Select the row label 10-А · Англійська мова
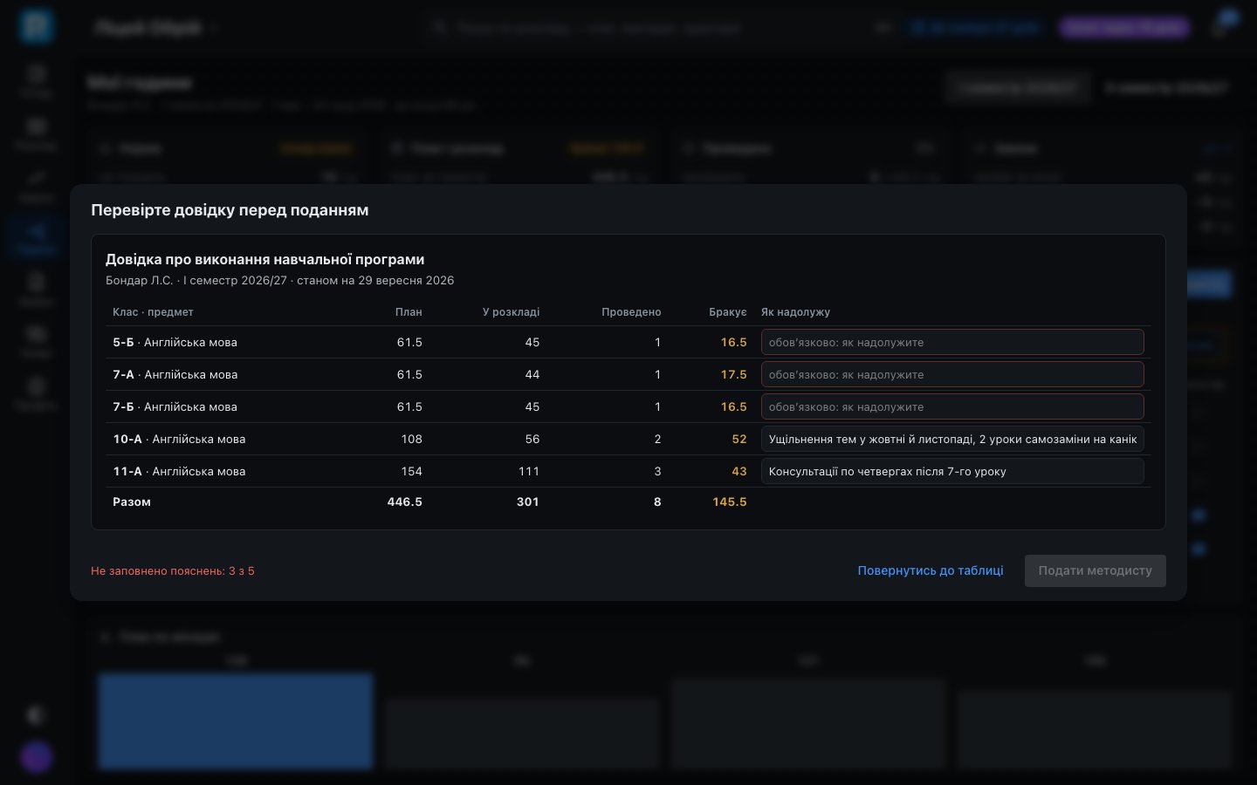Image resolution: width=1257 pixels, height=785 pixels. (179, 439)
